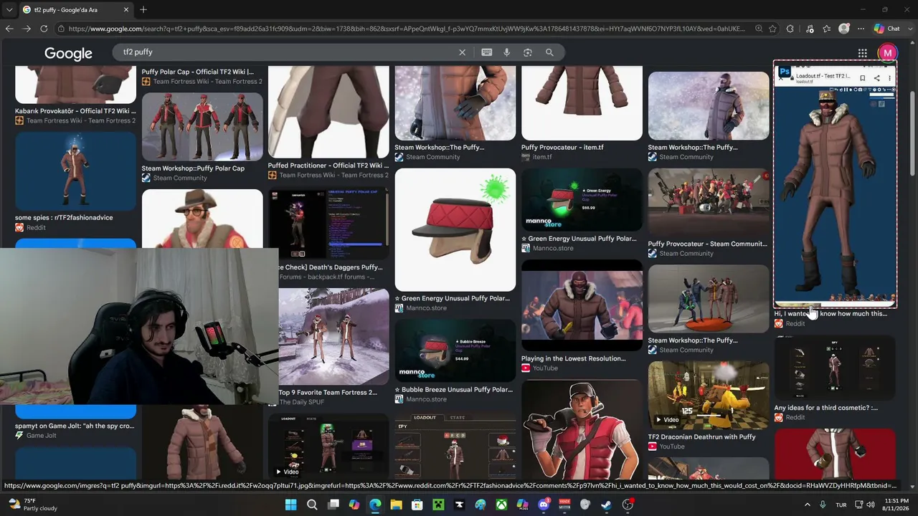Open the Google apps grid
This screenshot has height=516, width=918.
tap(863, 53)
